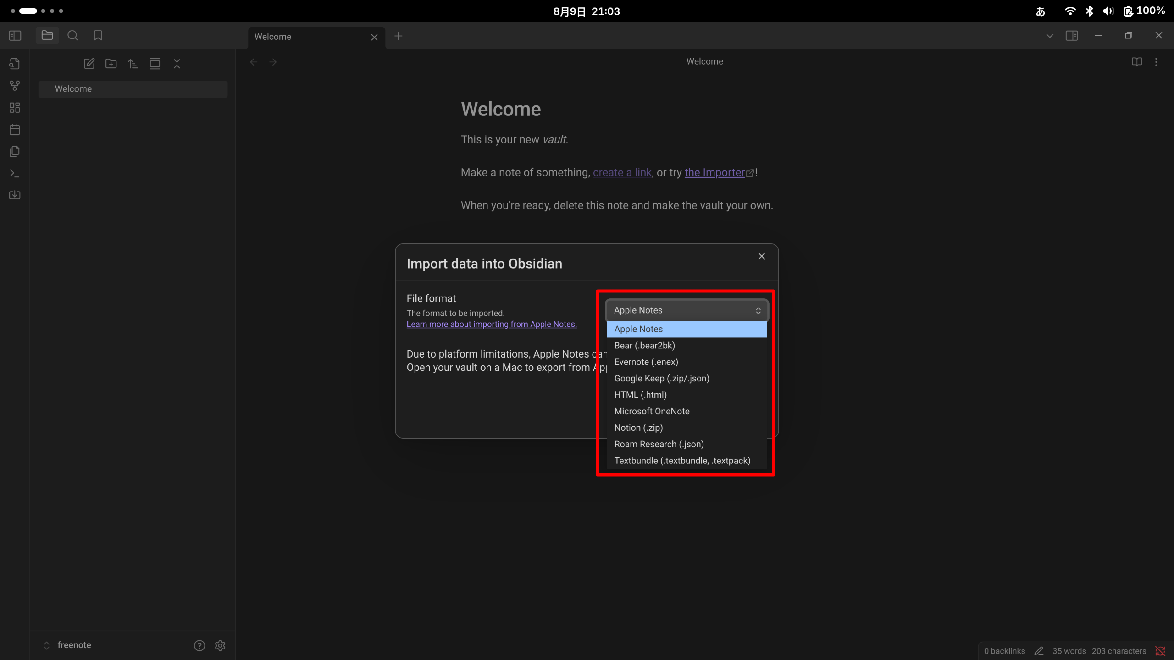Open Bluetooth status icon in system bar
Image resolution: width=1174 pixels, height=660 pixels.
[1090, 11]
